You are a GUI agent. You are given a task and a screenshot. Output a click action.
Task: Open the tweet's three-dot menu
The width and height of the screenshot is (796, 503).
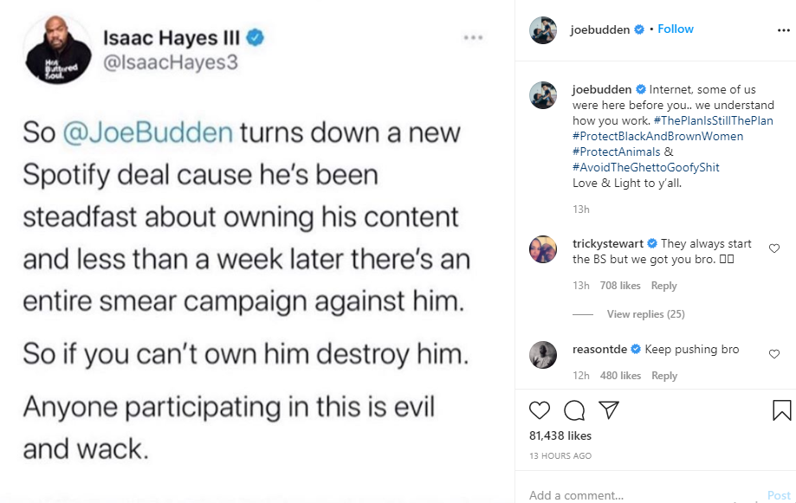click(473, 37)
